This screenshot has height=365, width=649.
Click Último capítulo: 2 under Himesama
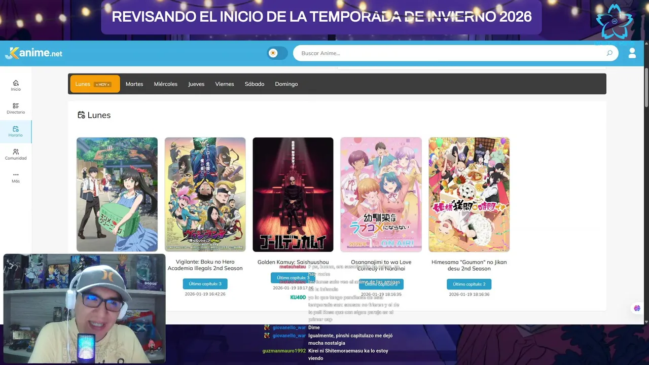click(469, 284)
